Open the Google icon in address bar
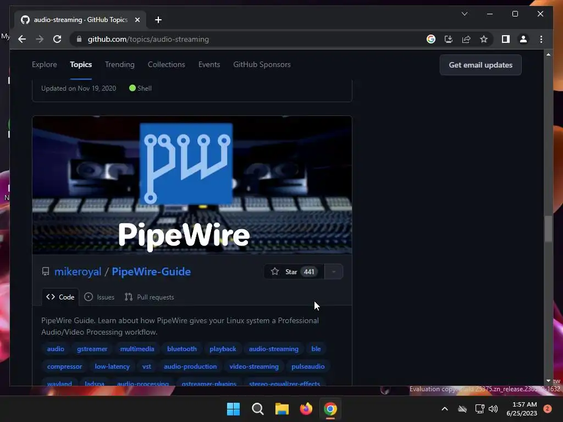 [431, 39]
